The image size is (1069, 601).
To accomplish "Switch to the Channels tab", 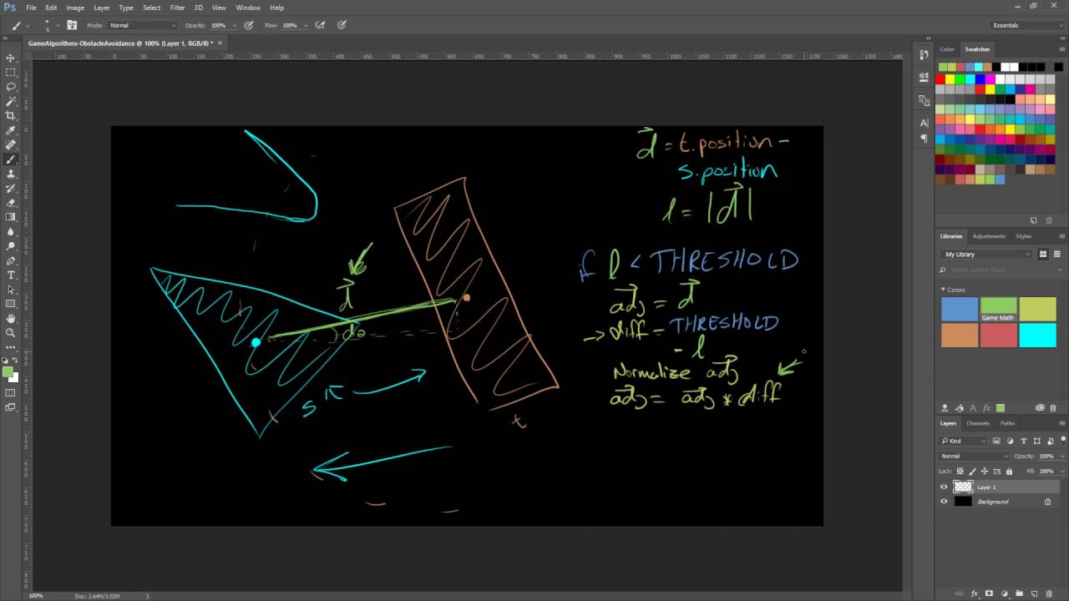I will 977,423.
